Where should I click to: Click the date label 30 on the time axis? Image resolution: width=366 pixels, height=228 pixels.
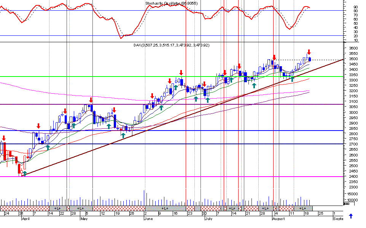(x=204, y=213)
